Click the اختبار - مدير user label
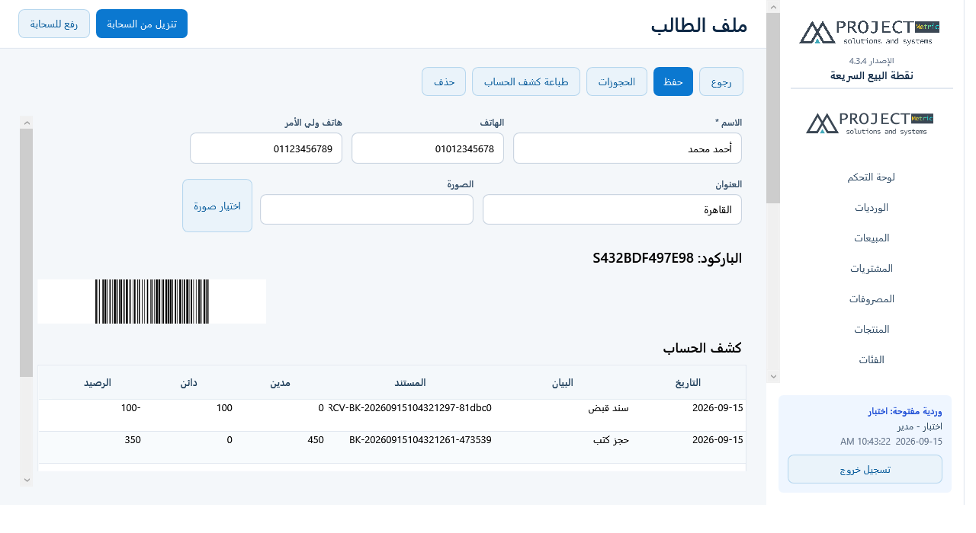 pyautogui.click(x=920, y=426)
